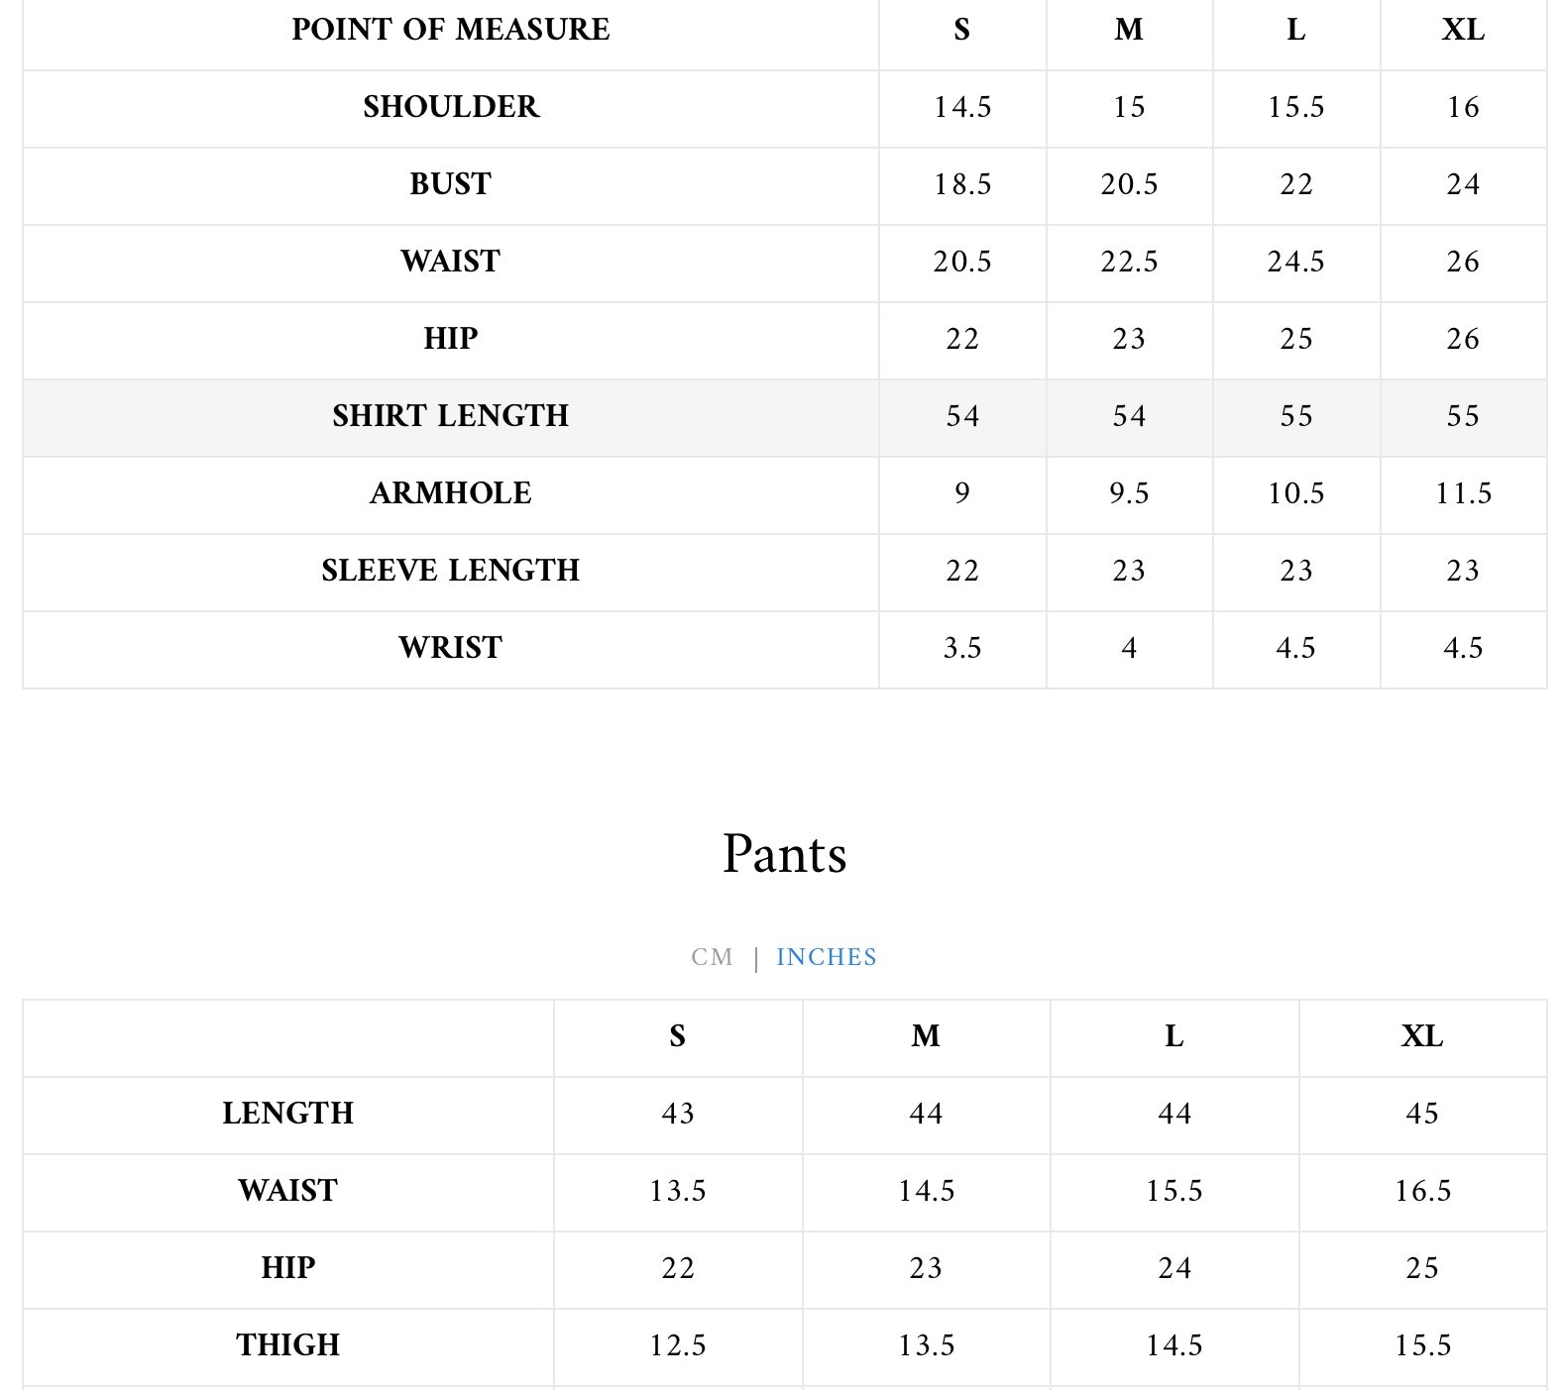Click the POINT OF MEASURE column header

[x=451, y=30]
